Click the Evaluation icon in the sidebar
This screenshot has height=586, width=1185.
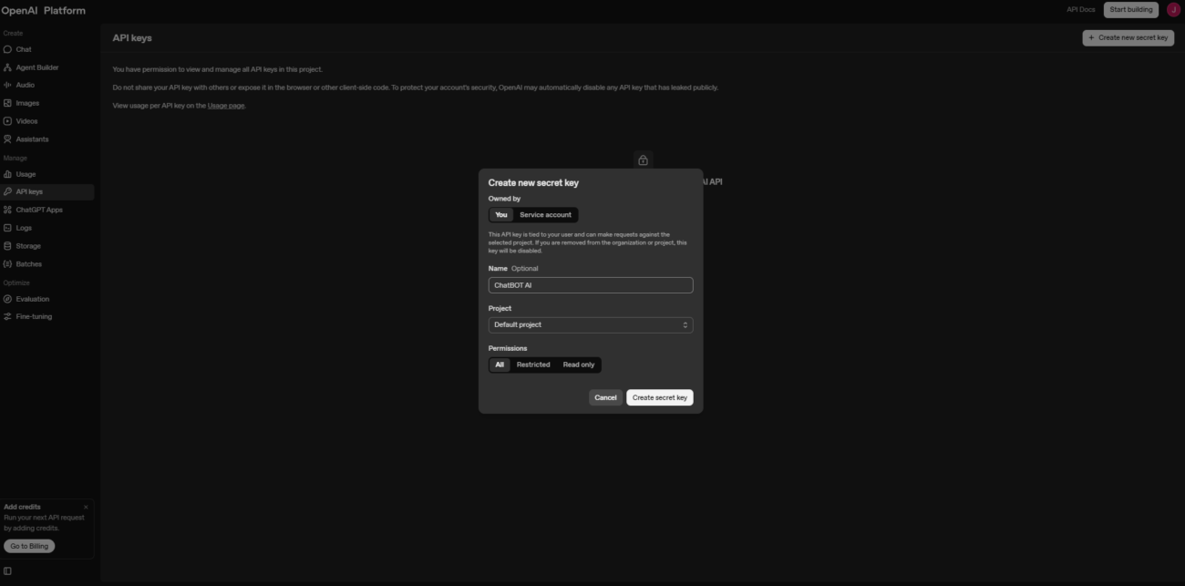(7, 299)
